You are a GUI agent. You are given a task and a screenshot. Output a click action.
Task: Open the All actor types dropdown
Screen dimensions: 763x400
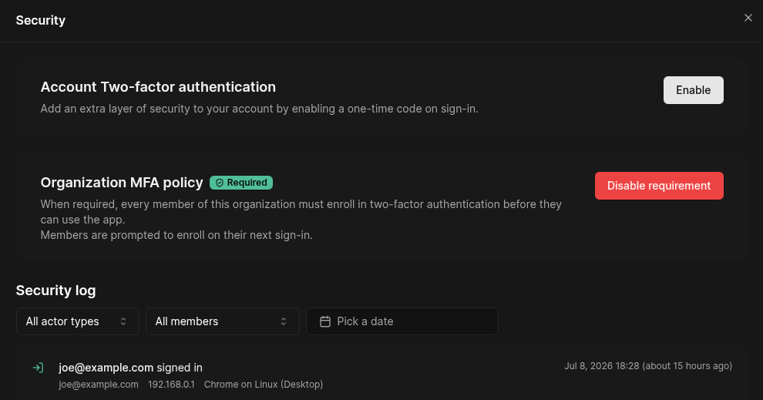78,321
